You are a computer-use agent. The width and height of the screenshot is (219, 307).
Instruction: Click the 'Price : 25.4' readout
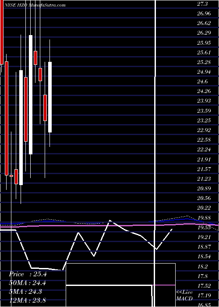click(x=28, y=274)
